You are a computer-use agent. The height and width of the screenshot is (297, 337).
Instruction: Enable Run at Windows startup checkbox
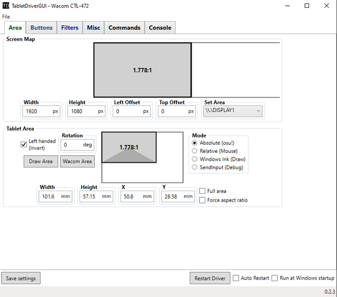pos(274,278)
